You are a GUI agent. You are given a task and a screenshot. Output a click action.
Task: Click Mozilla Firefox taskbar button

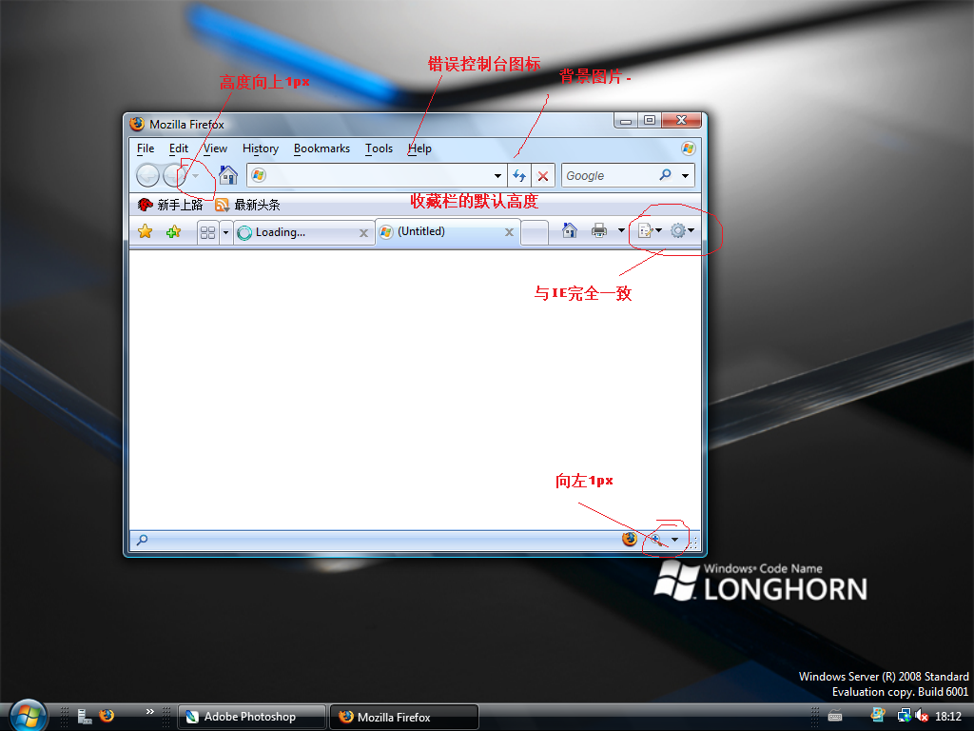coord(403,717)
